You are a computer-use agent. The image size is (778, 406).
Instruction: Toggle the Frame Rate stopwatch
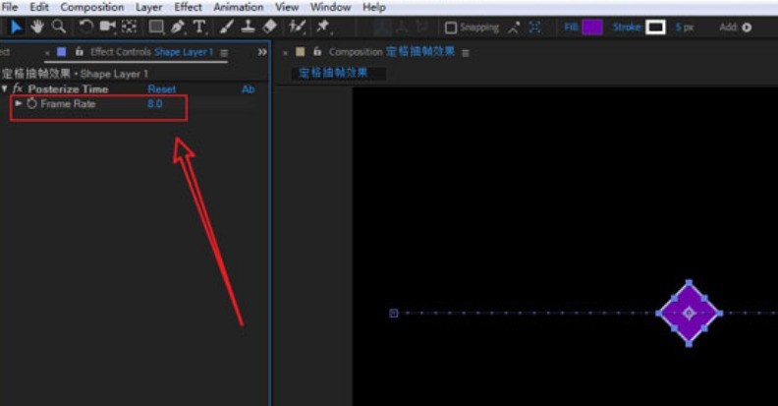coord(31,104)
